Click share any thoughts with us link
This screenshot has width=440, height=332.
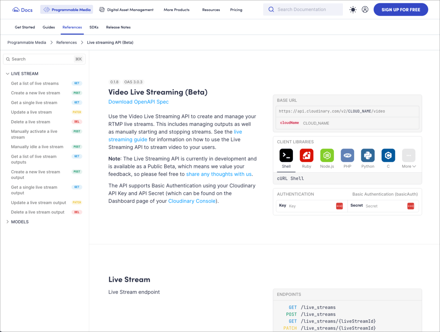coord(219,174)
